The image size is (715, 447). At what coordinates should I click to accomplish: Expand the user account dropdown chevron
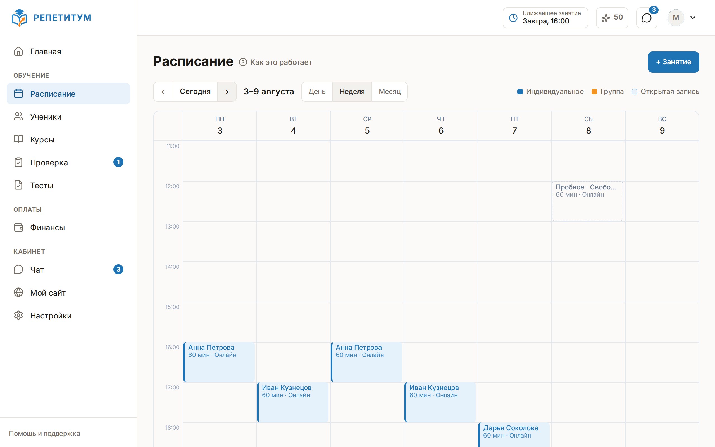[693, 18]
